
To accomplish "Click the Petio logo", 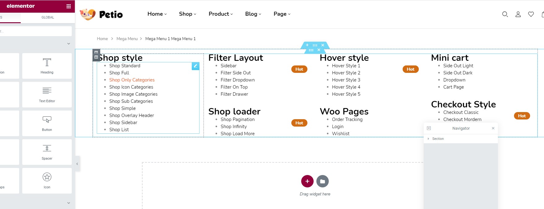I will (x=101, y=14).
